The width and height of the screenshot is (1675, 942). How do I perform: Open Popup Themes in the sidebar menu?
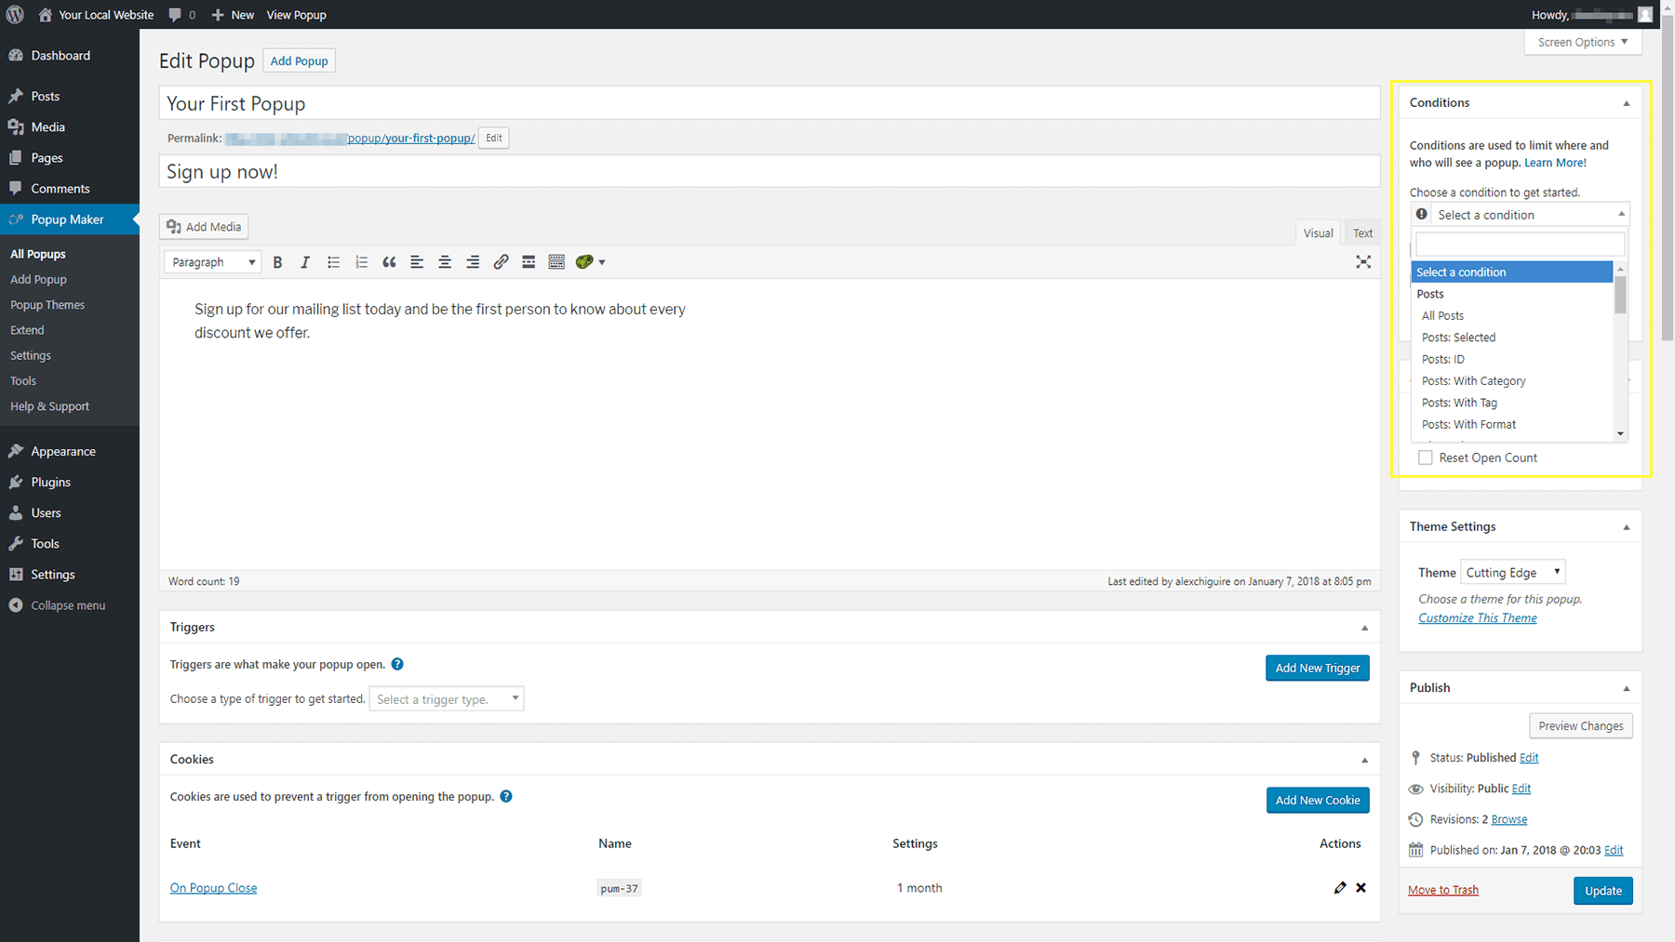pos(47,305)
